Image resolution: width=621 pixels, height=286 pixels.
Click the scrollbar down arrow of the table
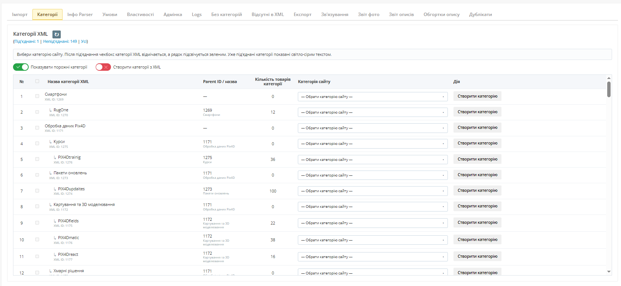pos(609,272)
